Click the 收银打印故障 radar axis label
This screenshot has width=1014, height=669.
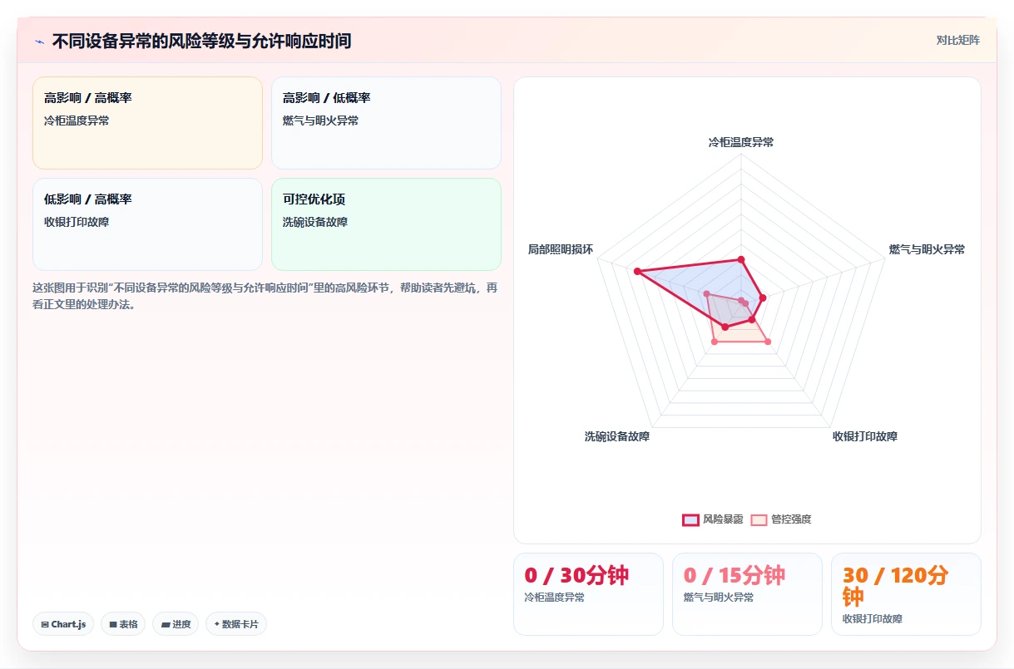865,436
